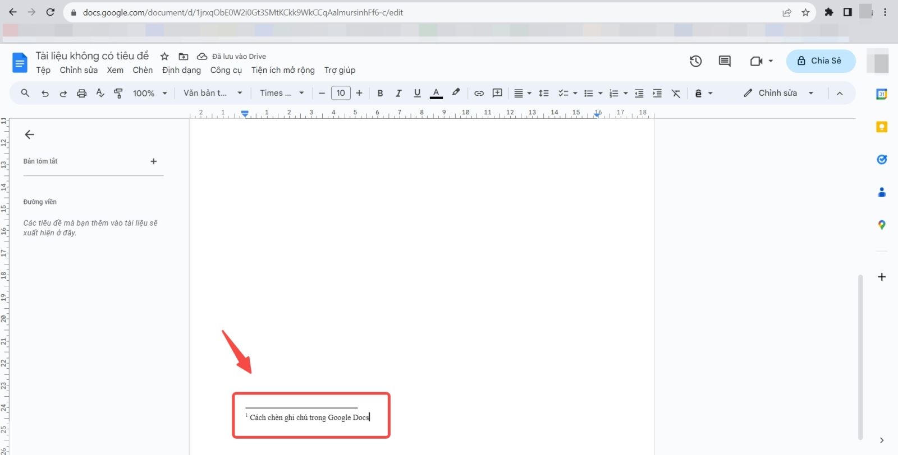This screenshot has width=898, height=455.
Task: Add a summary with the plus next to Bản tóm tắt
Action: (x=153, y=161)
